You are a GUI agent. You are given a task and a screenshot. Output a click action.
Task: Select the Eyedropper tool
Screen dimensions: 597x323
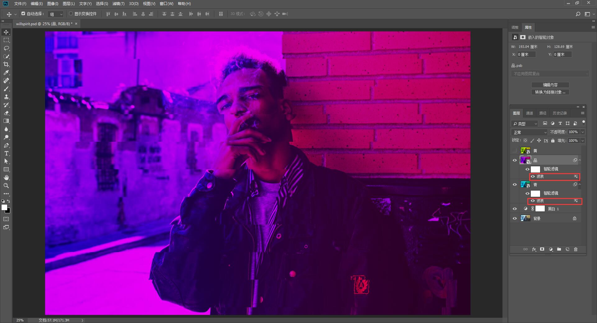6,72
